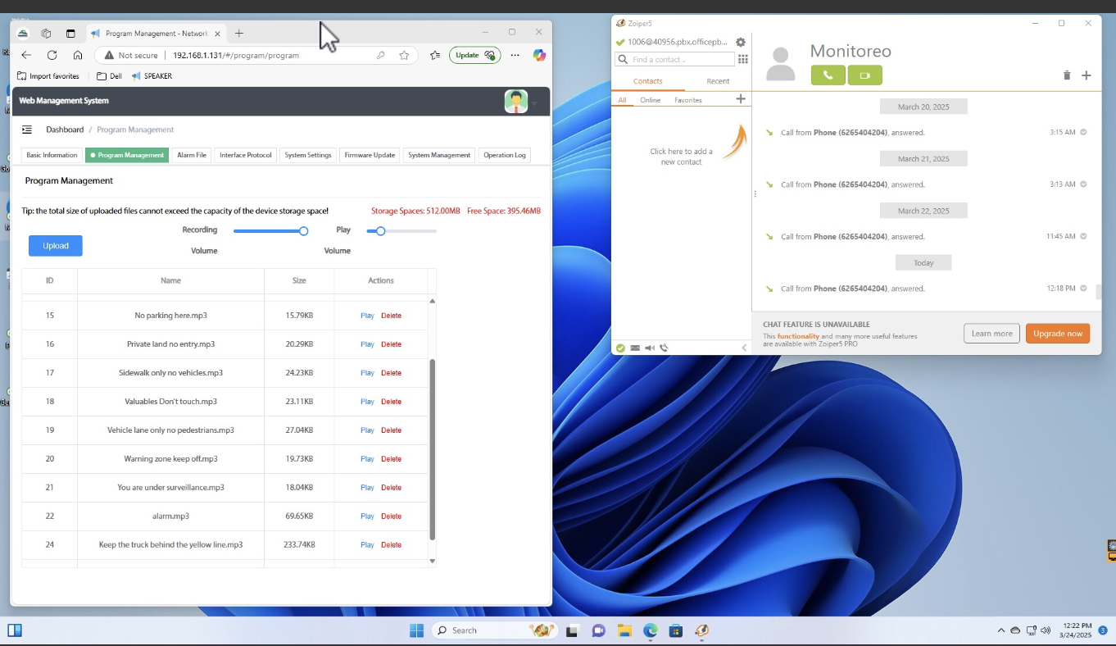Delete Warning zone keep off.mp3
The height and width of the screenshot is (646, 1116).
pos(391,459)
